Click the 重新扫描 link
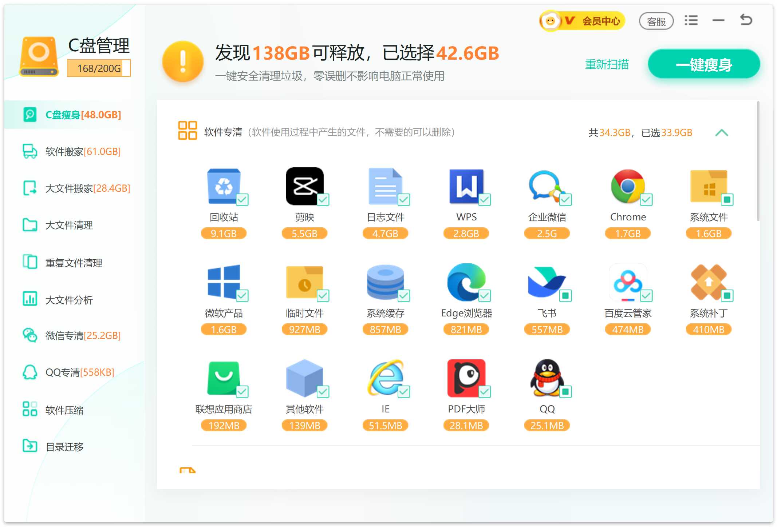The width and height of the screenshot is (777, 527). pyautogui.click(x=607, y=64)
